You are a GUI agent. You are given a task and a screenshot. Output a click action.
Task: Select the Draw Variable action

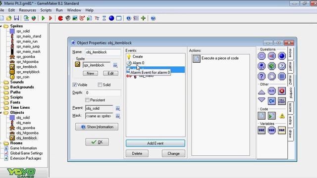point(282,130)
